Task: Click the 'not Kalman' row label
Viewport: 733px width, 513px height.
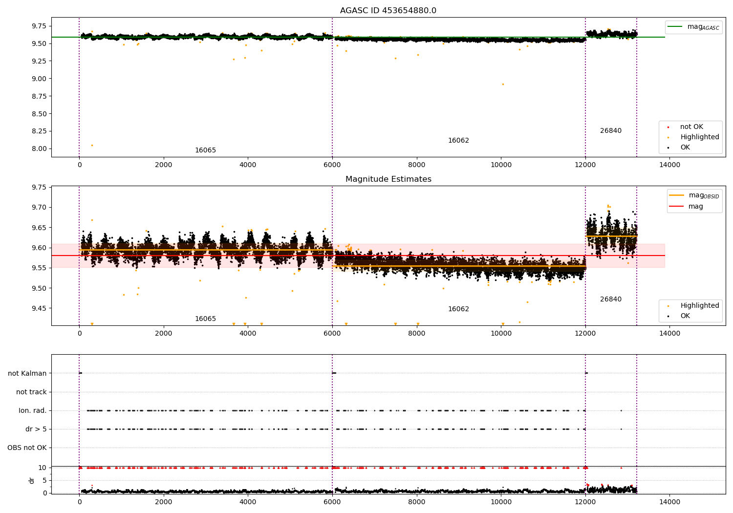Action: pos(27,373)
